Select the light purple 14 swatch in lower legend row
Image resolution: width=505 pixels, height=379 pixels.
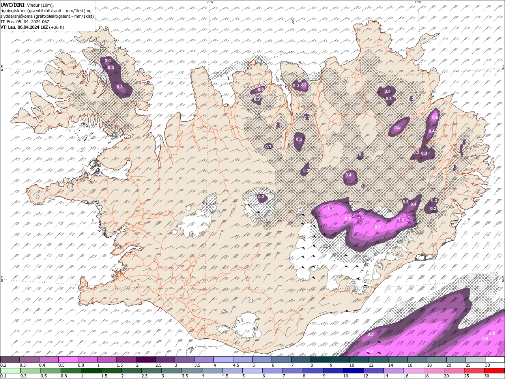point(393,371)
